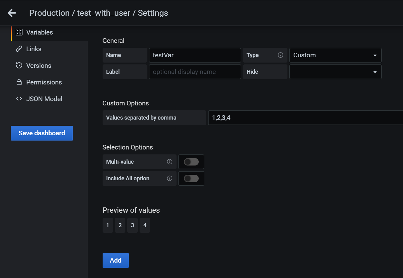
Task: Select the Links sidebar icon
Action: click(19, 48)
